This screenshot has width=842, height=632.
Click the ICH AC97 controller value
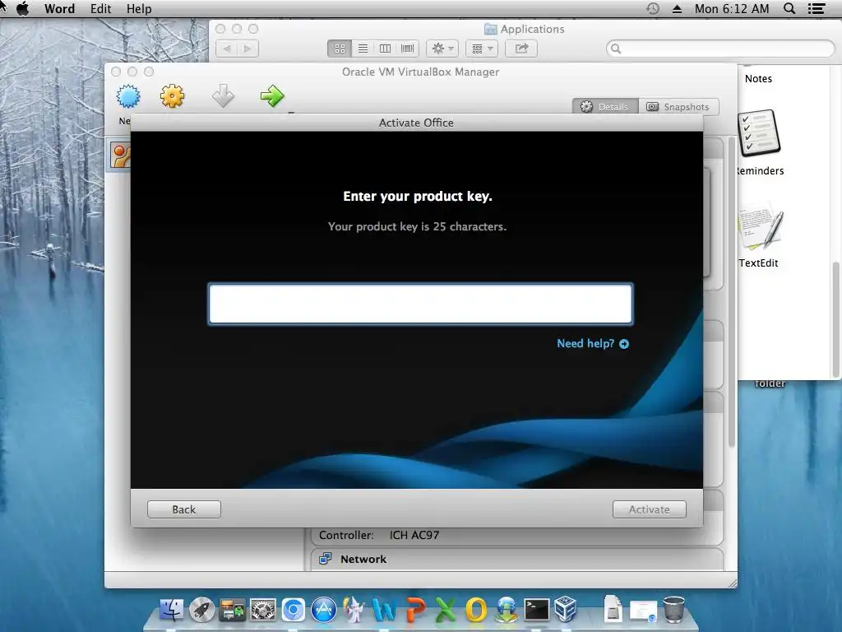click(414, 535)
